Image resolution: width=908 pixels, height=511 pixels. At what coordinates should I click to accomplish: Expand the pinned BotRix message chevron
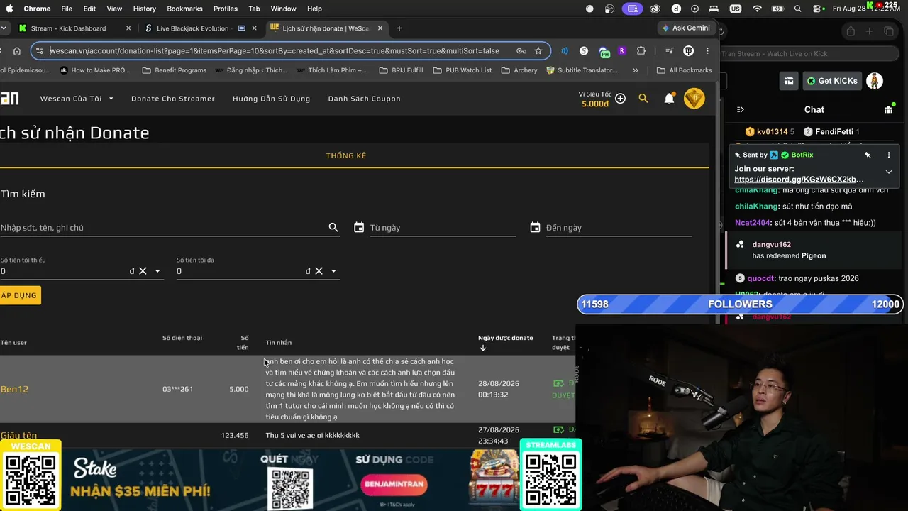[889, 172]
